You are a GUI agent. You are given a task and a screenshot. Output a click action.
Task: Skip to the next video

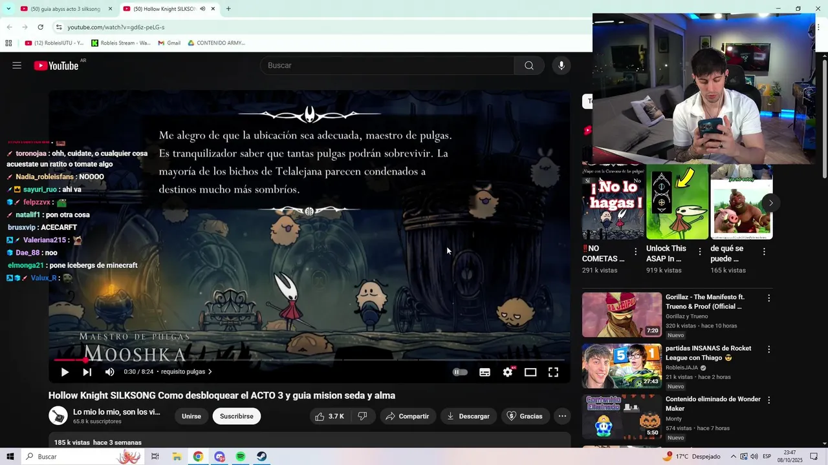pyautogui.click(x=87, y=372)
